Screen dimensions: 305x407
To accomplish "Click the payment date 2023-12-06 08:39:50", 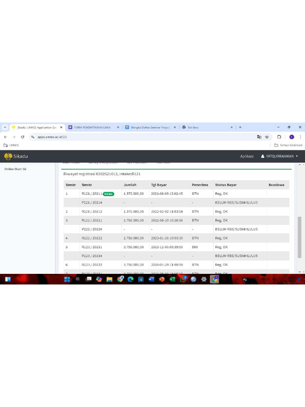I will 167,247.
